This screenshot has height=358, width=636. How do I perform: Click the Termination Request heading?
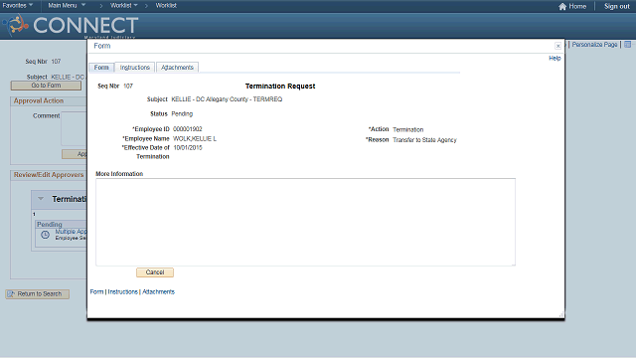[x=280, y=87]
